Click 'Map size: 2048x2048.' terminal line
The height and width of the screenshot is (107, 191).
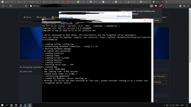coord(54,69)
